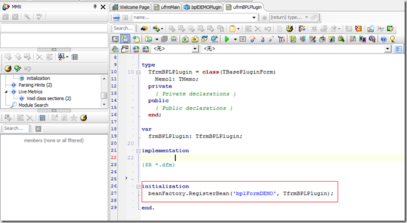Open the second <无> method combo dropdown
The width and height of the screenshot is (407, 223).
coord(388,49)
